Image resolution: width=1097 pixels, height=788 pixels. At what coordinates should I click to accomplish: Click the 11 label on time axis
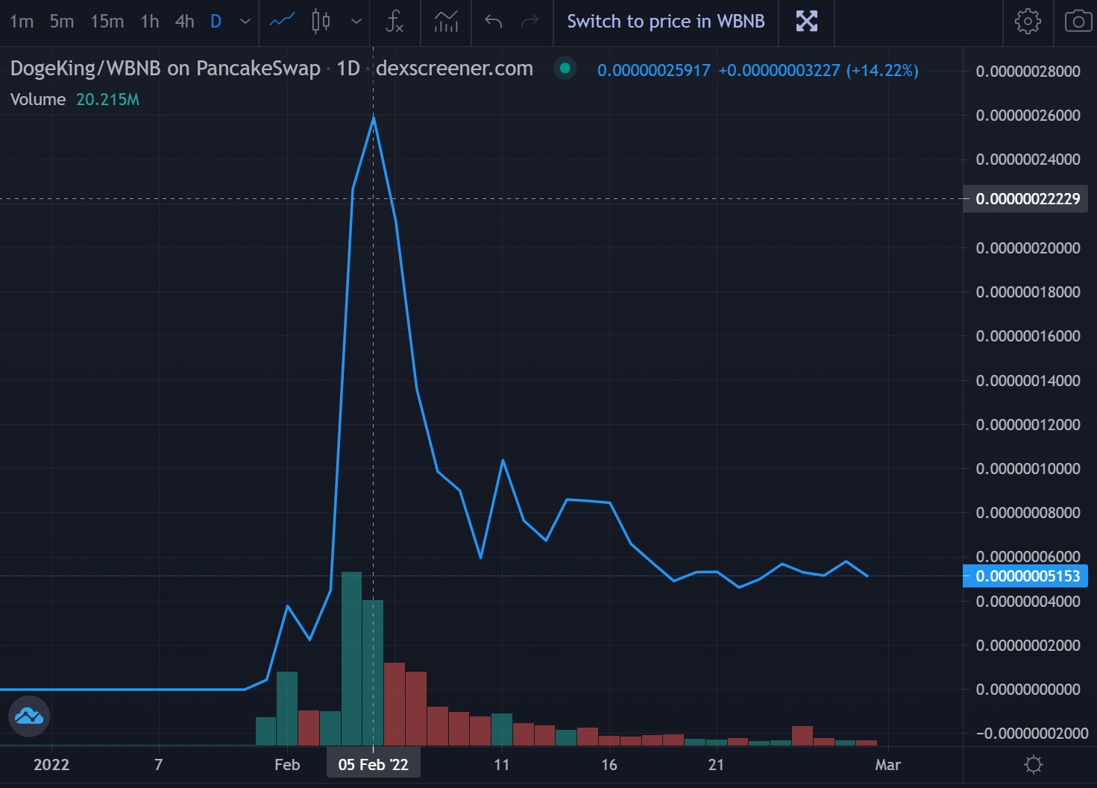502,765
